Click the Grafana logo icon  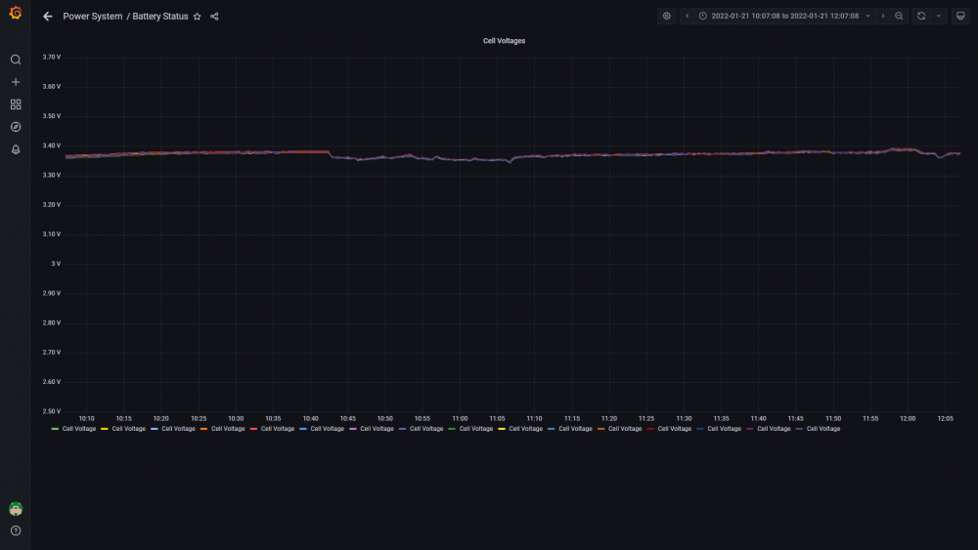pos(16,13)
